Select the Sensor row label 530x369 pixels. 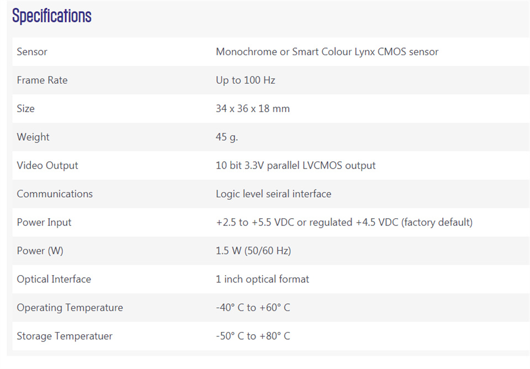[x=32, y=52]
